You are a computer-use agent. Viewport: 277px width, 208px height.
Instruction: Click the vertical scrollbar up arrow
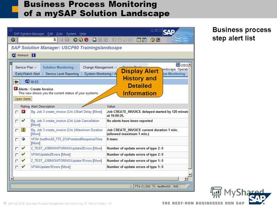(x=190, y=64)
